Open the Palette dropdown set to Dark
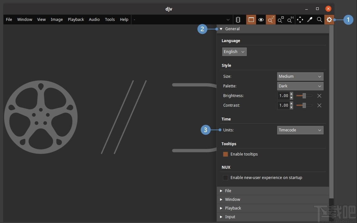This screenshot has width=357, height=223. 300,86
